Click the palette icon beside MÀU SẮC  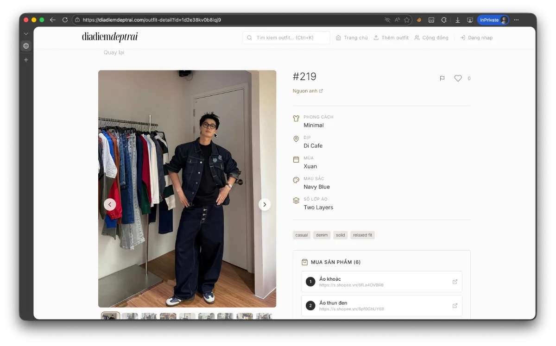click(296, 180)
